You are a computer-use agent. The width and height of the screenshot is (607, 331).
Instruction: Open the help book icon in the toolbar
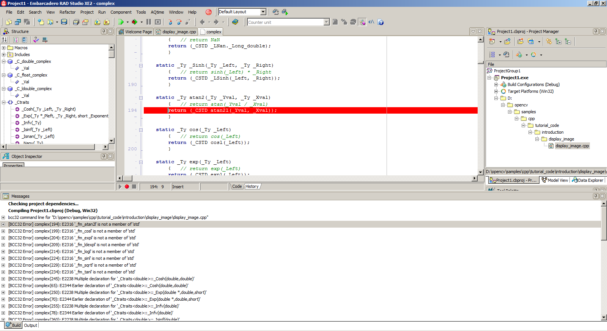pos(235,22)
